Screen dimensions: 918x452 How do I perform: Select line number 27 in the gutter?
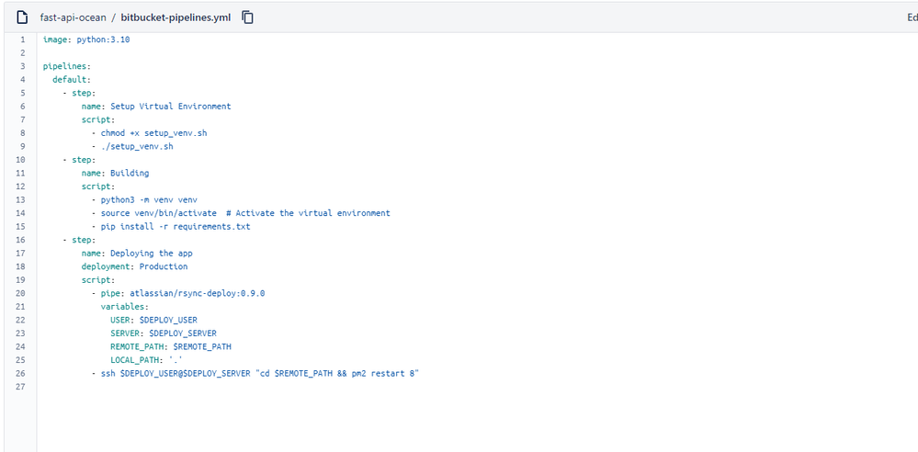(21, 387)
